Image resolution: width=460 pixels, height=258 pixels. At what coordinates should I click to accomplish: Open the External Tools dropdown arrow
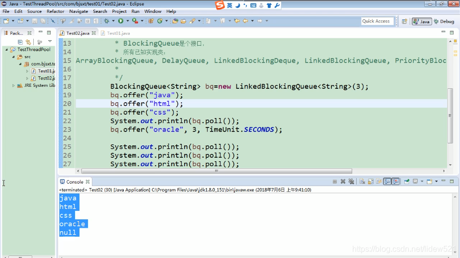click(x=142, y=21)
